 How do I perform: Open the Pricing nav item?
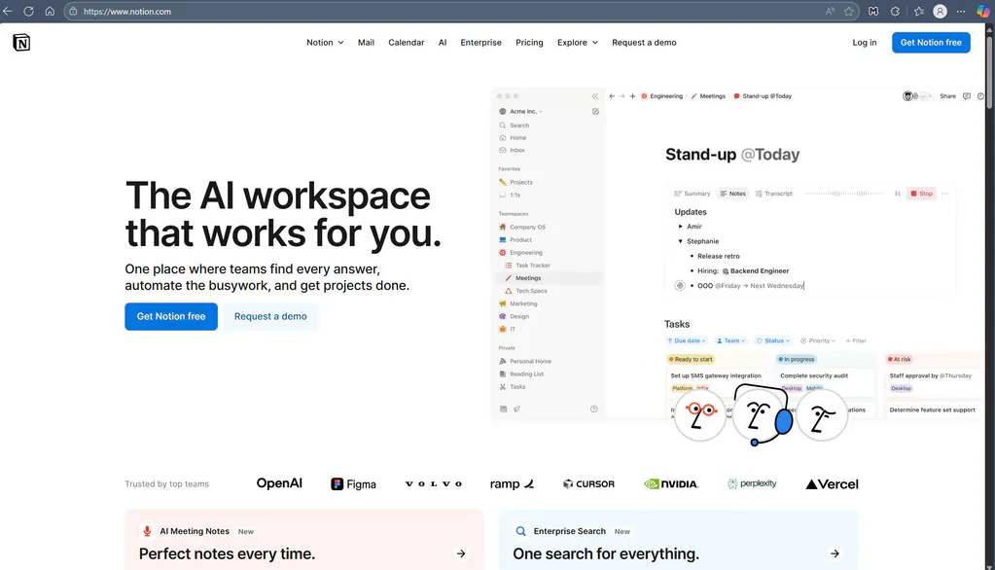pos(529,43)
